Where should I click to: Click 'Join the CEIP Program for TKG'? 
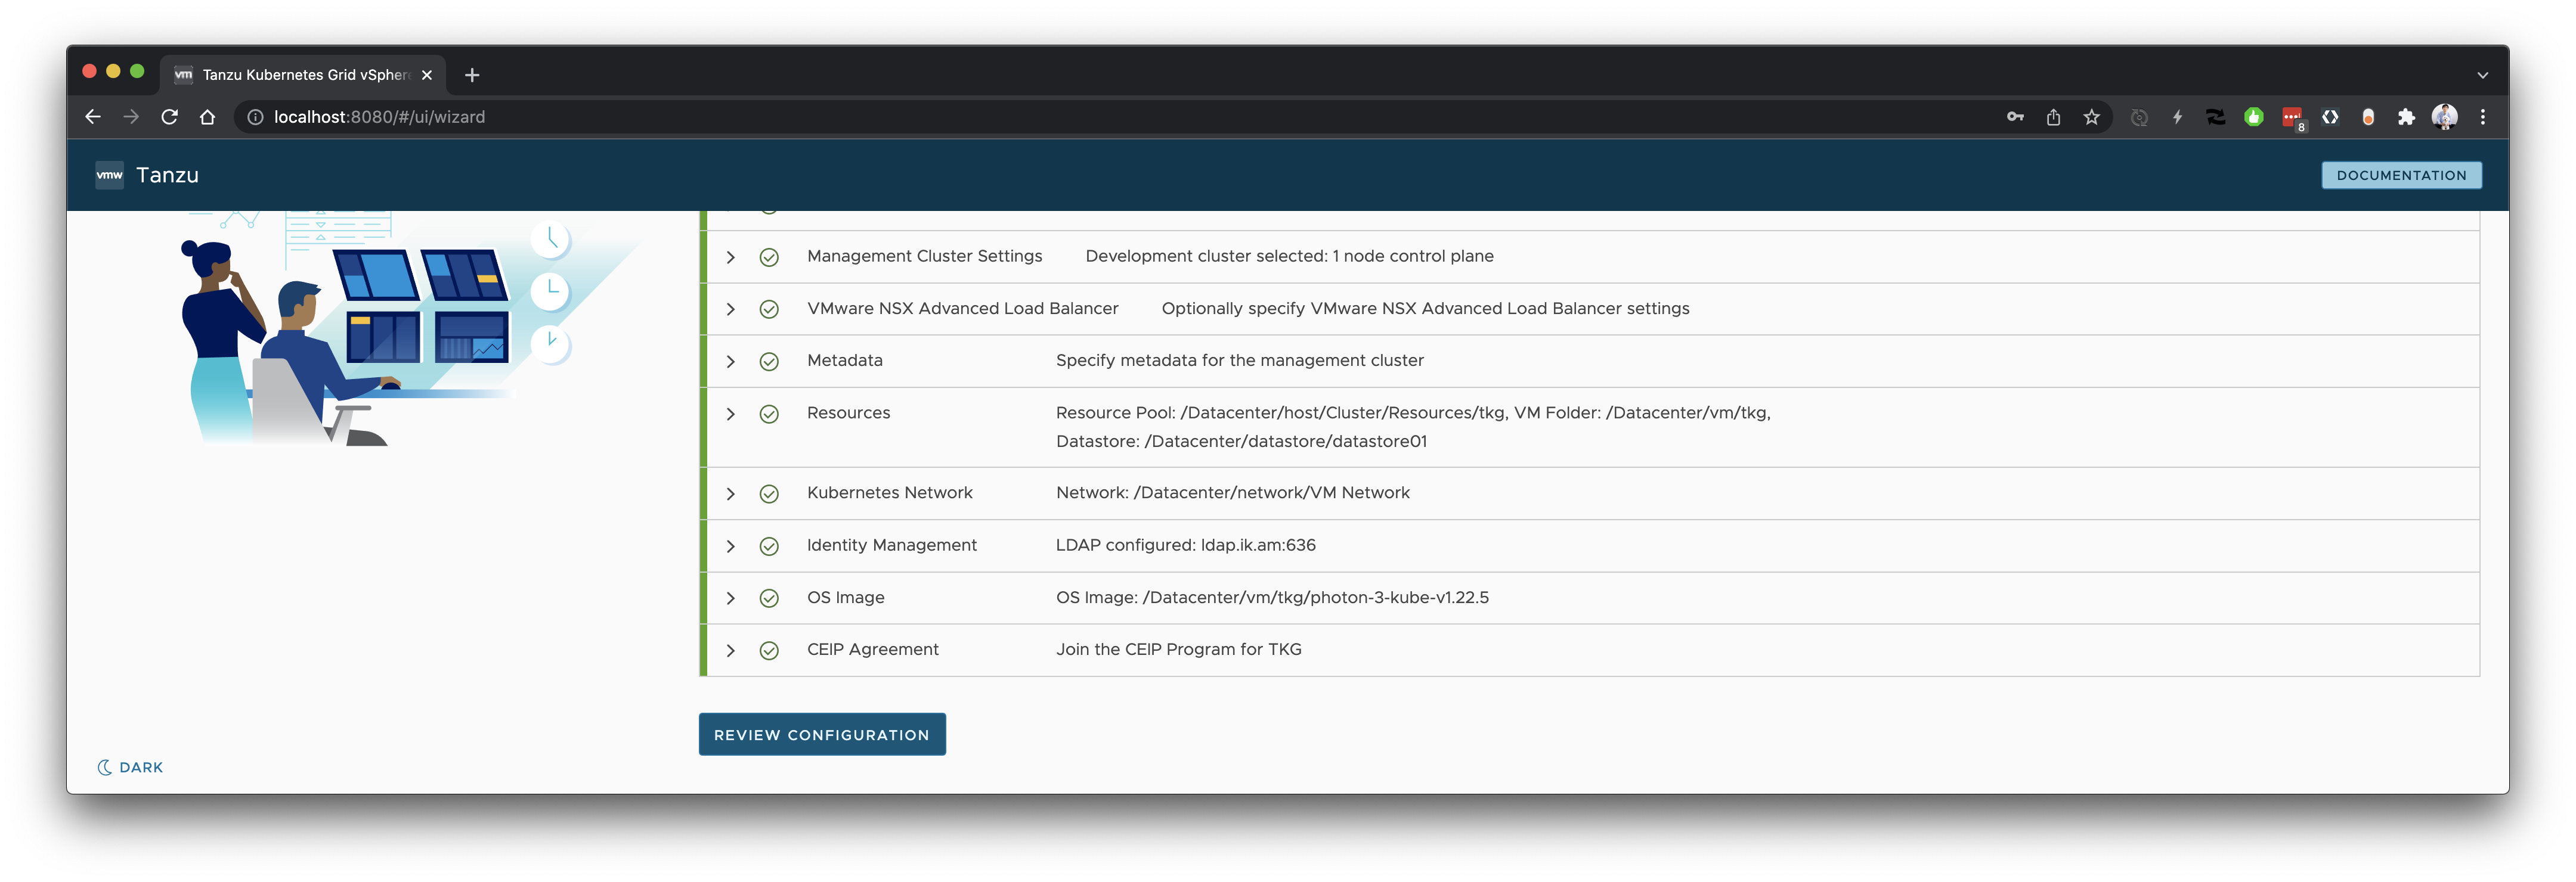coord(1179,649)
